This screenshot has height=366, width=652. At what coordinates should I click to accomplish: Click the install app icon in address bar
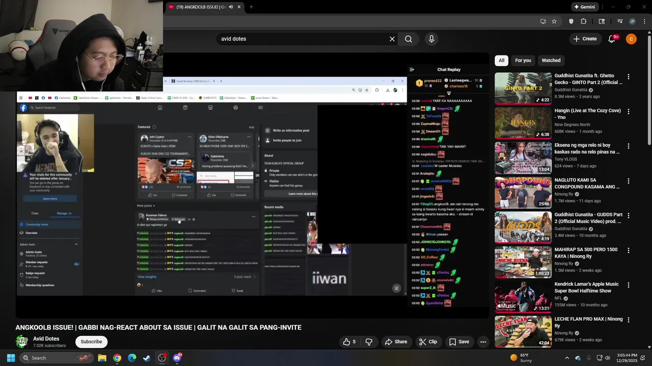tap(543, 21)
